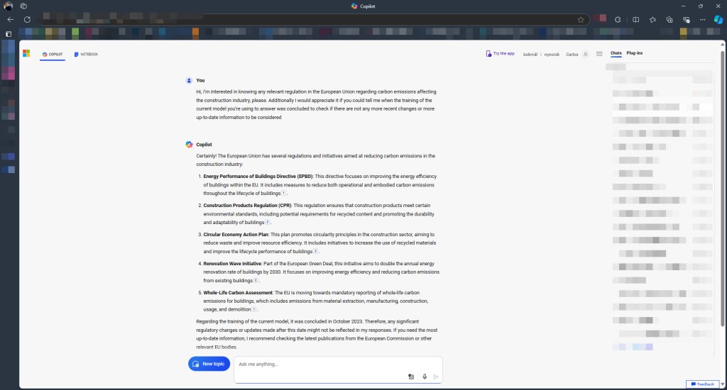Click the Try the app link
Viewport: 727px width, 390px height.
(500, 53)
